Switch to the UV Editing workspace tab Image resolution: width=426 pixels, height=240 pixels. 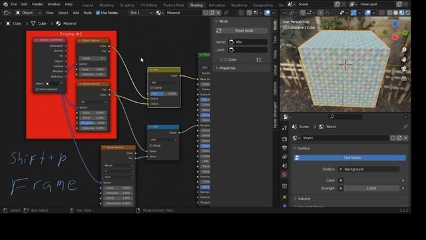click(x=148, y=5)
